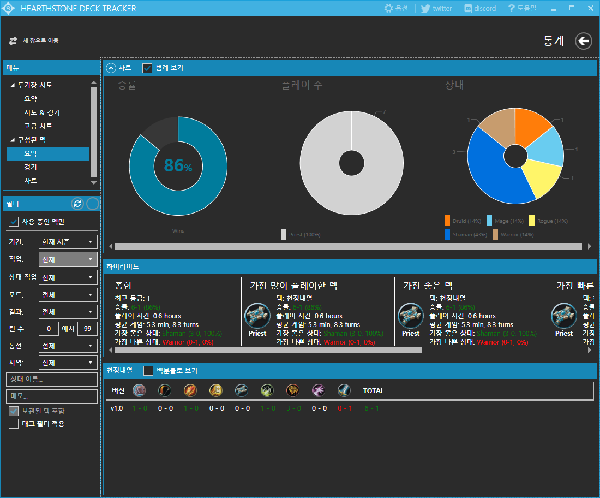Open the 결과 dropdown
The image size is (600, 498).
(68, 312)
